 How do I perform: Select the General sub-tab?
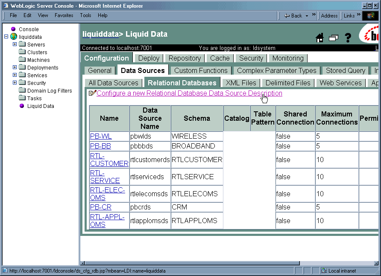[100, 71]
